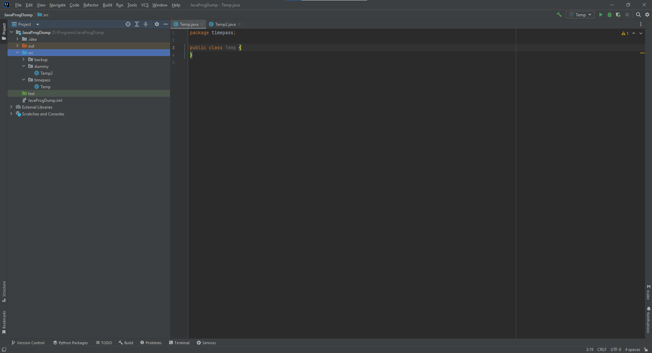The height and width of the screenshot is (353, 652).
Task: Hide the Project panel with minus icon
Action: 166,24
